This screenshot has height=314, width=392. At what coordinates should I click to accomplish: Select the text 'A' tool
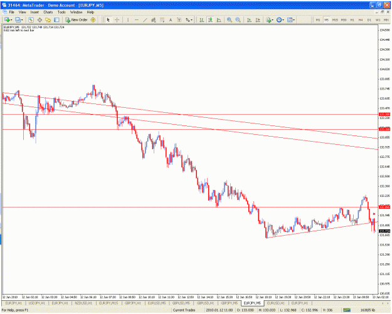(x=171, y=19)
